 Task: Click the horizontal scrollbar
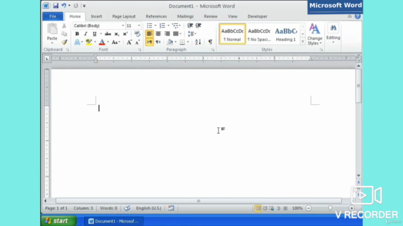pyautogui.click(x=199, y=201)
